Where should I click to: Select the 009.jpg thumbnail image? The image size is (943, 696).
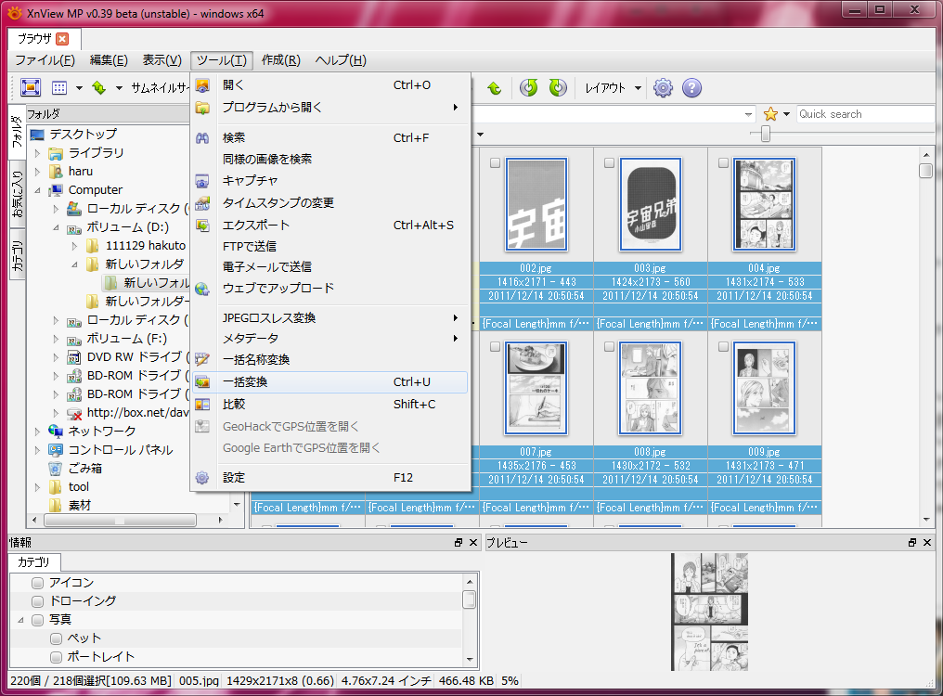pyautogui.click(x=765, y=389)
